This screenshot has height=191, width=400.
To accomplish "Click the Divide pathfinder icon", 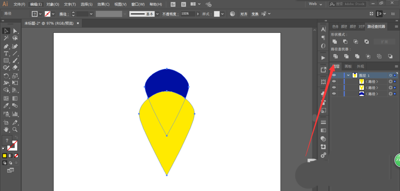I will pos(336,56).
